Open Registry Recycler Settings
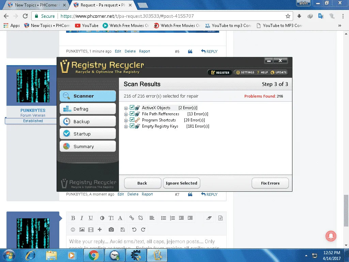This screenshot has height=262, width=349. click(245, 72)
